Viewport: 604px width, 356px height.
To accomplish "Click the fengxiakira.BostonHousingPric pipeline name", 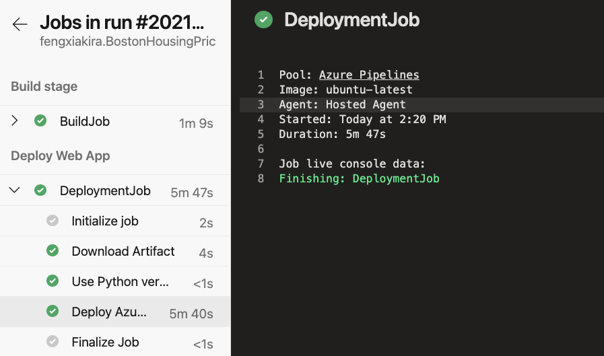I will (127, 41).
